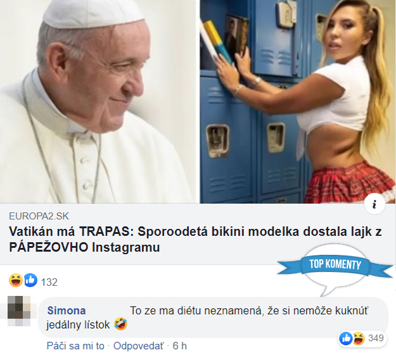Open the right photo with blue lockers
This screenshot has height=356, width=396.
(x=298, y=101)
